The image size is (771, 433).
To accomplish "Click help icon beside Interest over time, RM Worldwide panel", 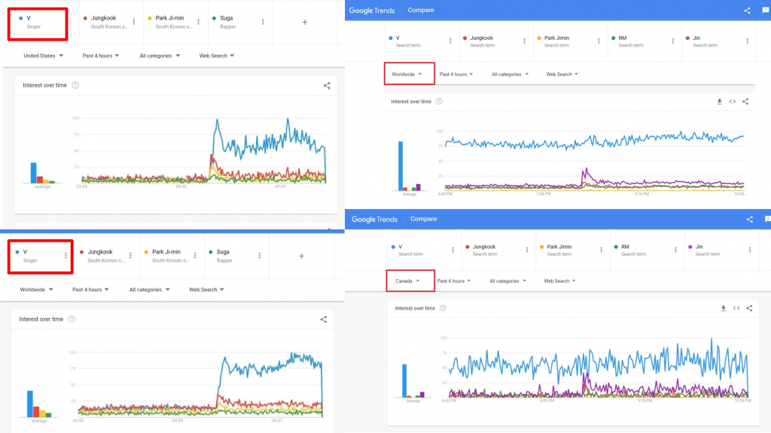I will point(439,101).
